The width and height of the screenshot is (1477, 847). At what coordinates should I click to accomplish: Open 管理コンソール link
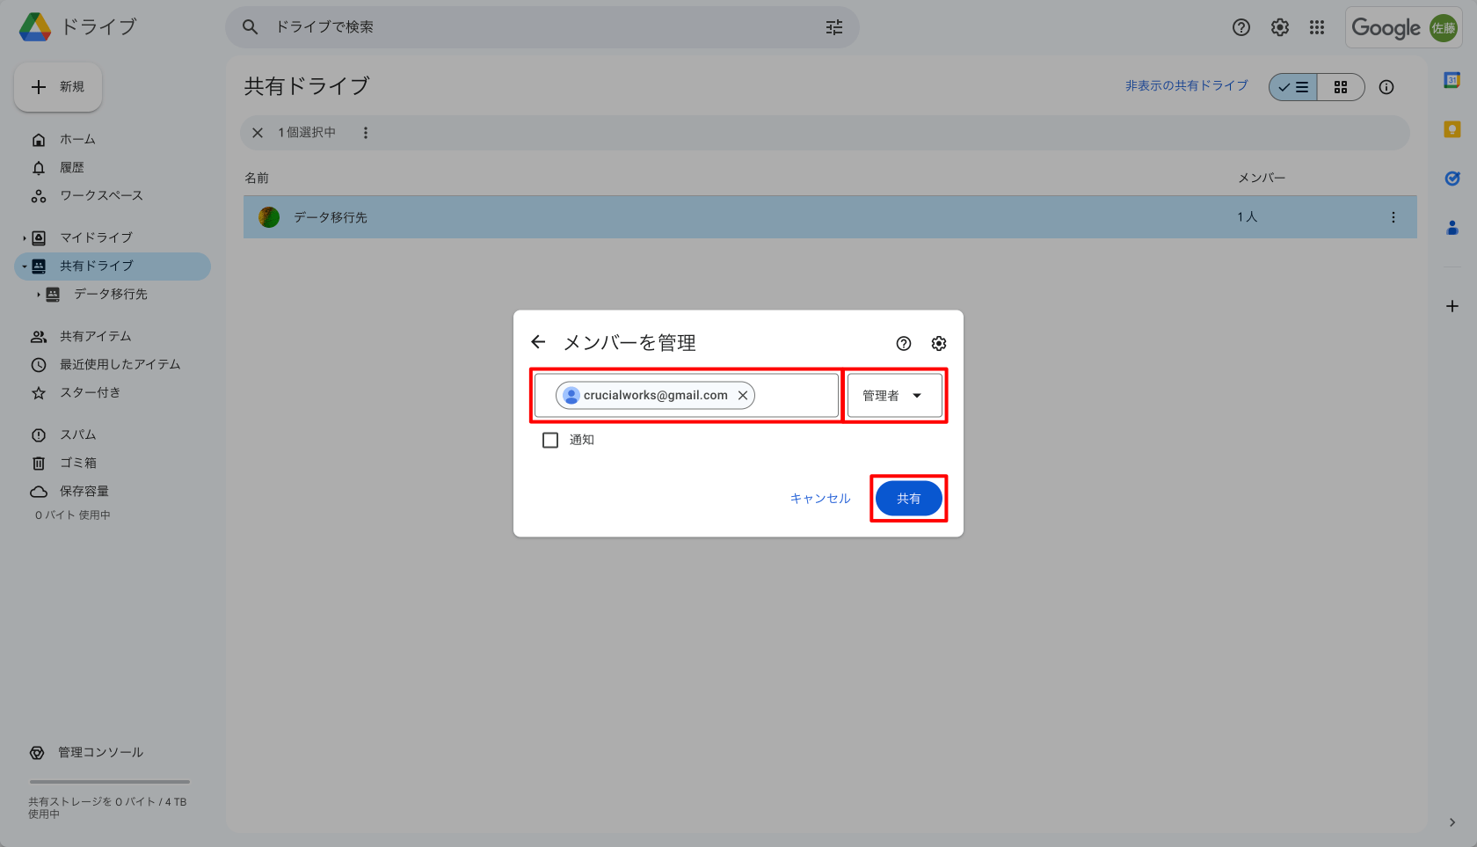click(100, 753)
